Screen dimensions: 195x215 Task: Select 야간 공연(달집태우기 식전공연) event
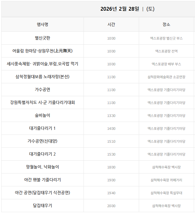(x=42, y=193)
